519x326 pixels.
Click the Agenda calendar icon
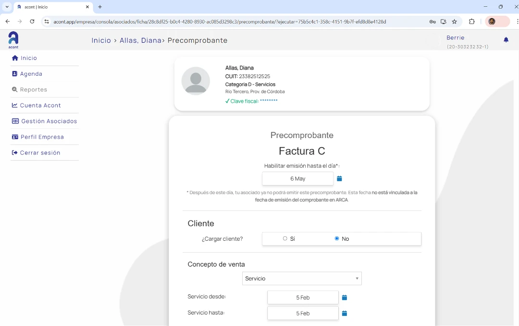(x=14, y=73)
